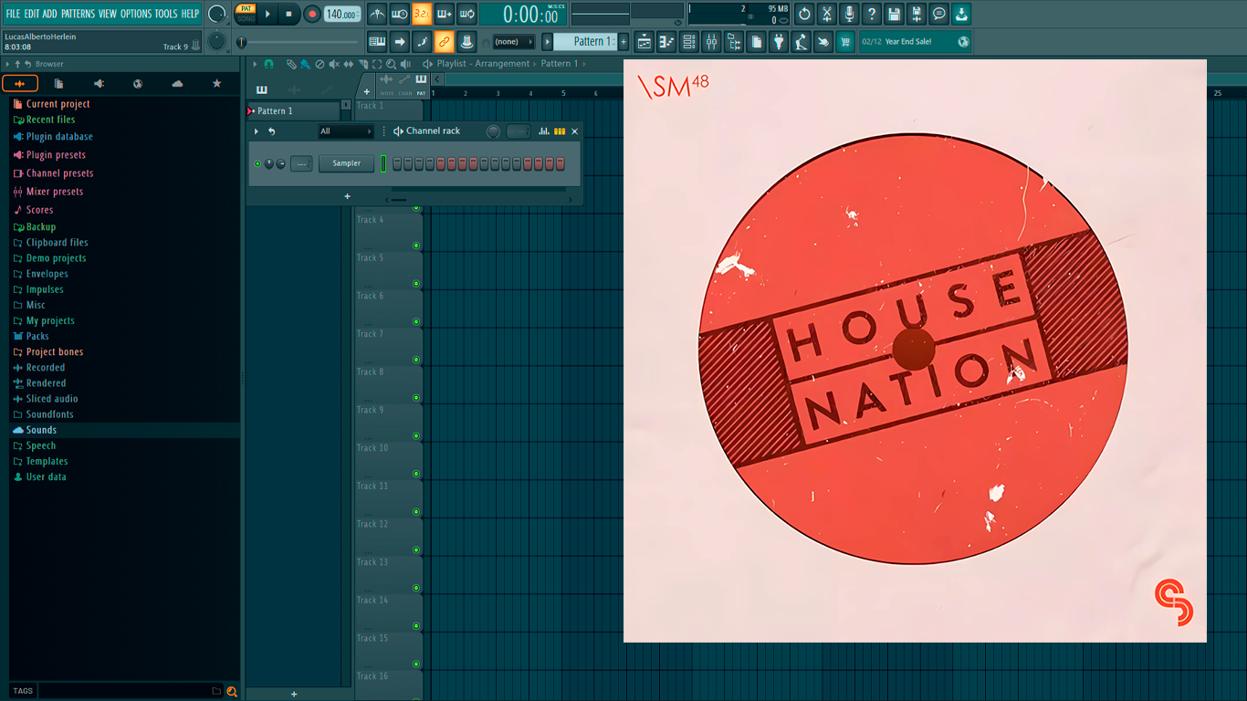Open playlist options menu arrow
Screen dimensions: 1247x701
pyautogui.click(x=254, y=64)
